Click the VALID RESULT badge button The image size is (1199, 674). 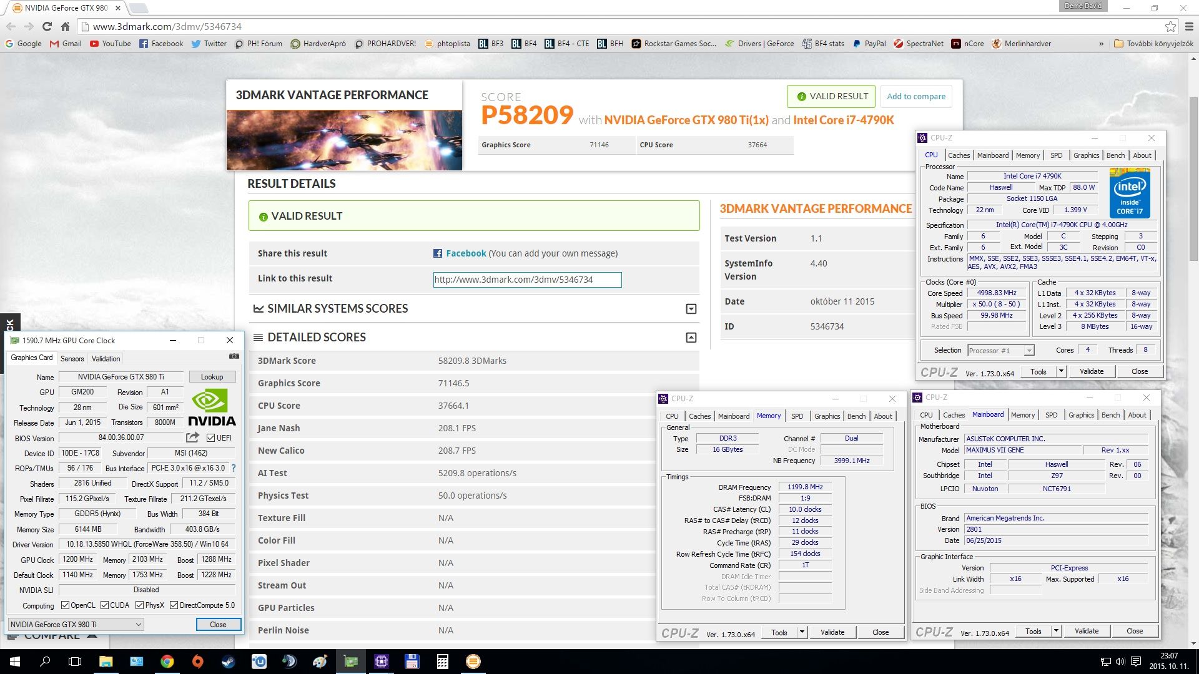coord(831,96)
